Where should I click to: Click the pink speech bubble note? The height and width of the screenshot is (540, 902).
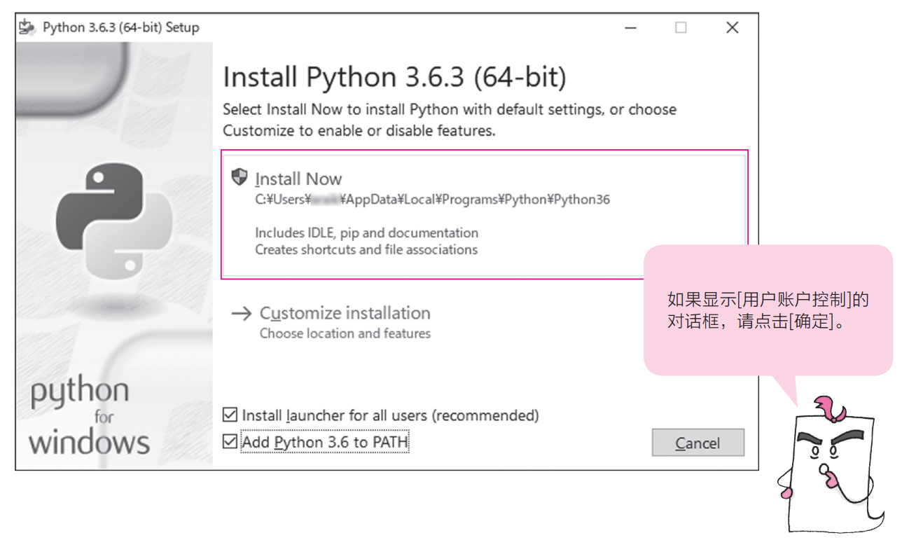click(768, 310)
